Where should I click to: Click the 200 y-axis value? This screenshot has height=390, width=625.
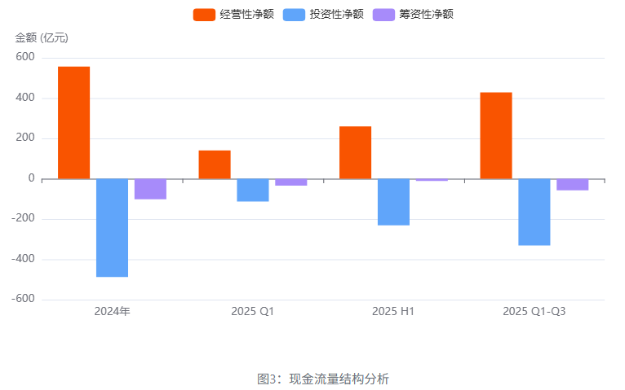click(x=25, y=138)
